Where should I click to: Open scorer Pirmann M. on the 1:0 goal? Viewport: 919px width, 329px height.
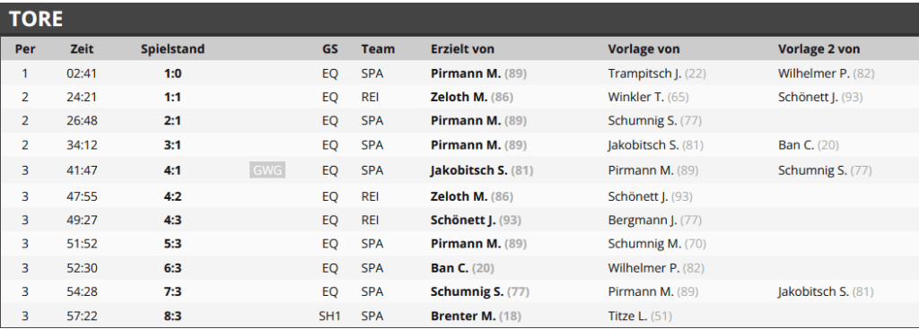[x=466, y=74]
